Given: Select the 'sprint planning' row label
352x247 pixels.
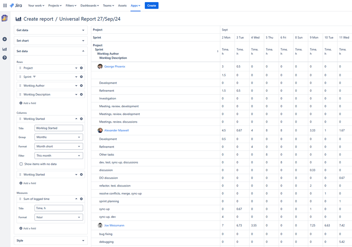Looking at the screenshot, I should [109, 201].
